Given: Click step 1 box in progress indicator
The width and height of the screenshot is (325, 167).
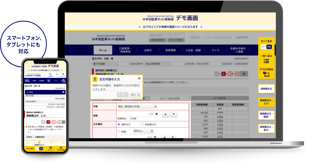Looking at the screenshot, I should (217, 74).
